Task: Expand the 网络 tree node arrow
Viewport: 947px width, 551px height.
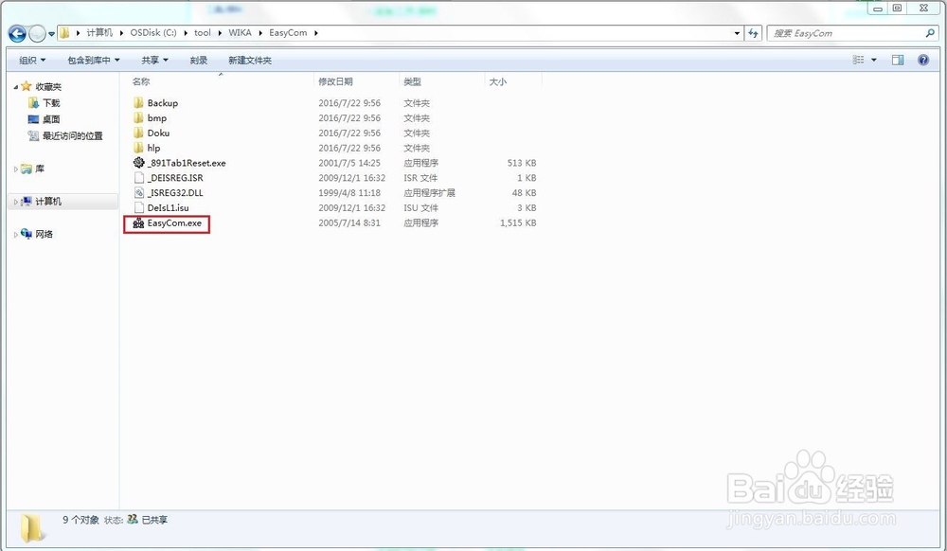Action: point(15,234)
